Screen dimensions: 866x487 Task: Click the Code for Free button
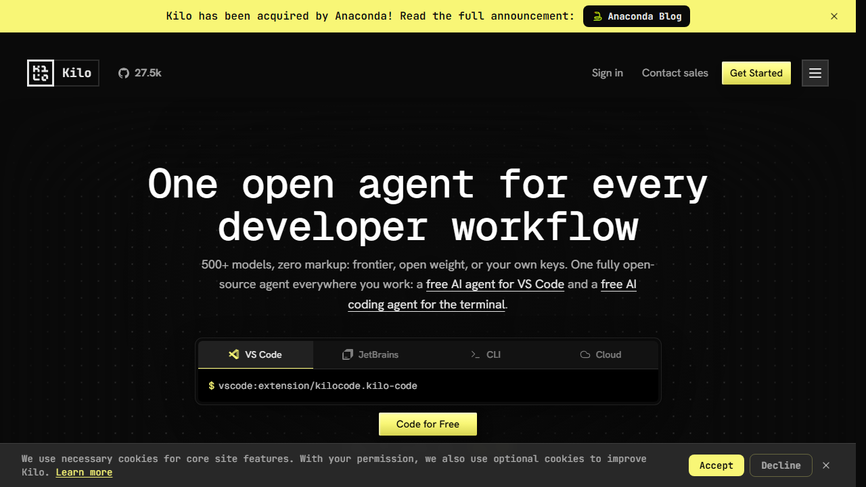[x=428, y=424]
